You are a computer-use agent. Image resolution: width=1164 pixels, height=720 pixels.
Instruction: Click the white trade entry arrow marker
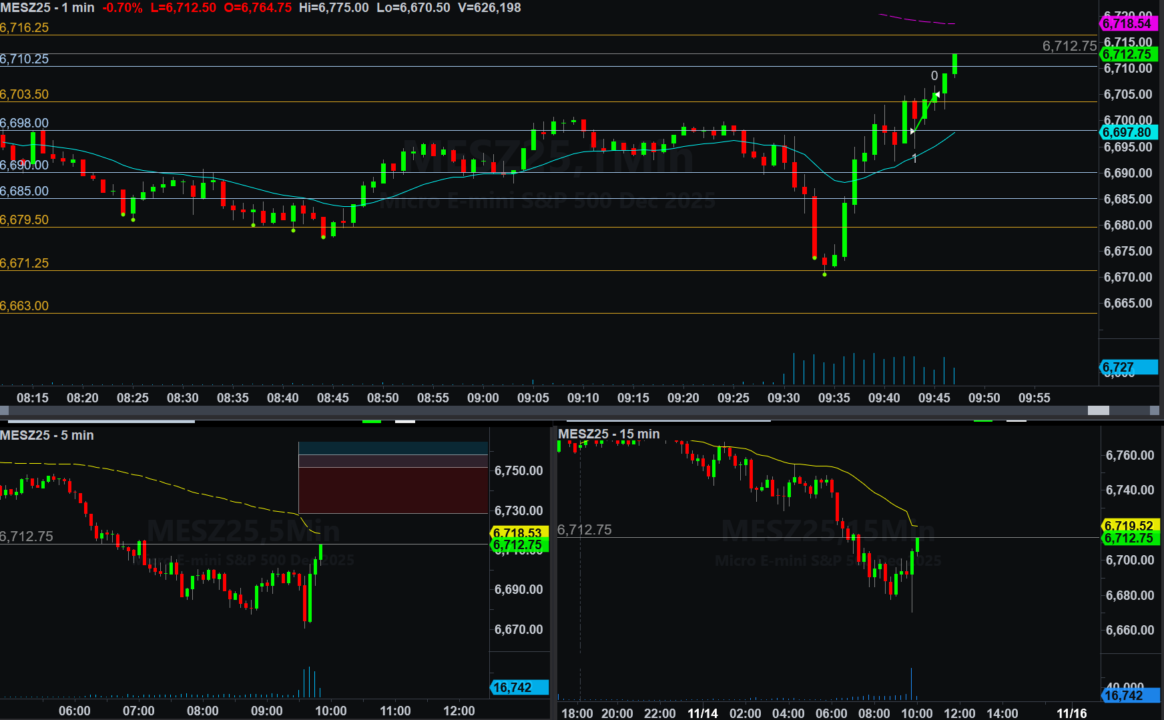point(912,131)
